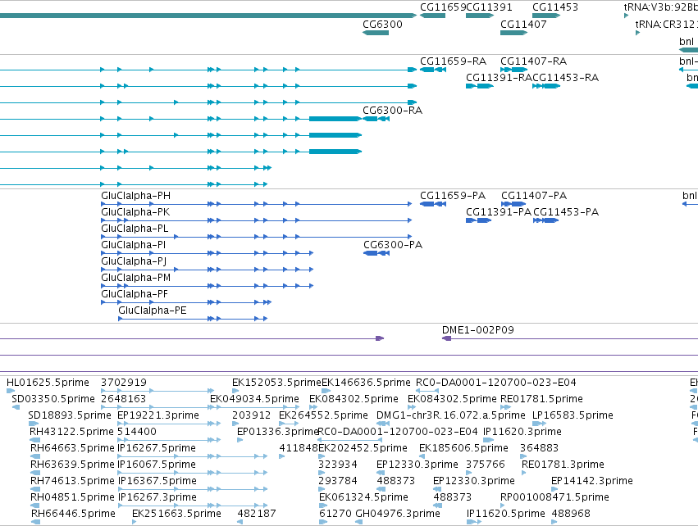
Task: Select EST RH04851.5prime
Action: (x=72, y=497)
